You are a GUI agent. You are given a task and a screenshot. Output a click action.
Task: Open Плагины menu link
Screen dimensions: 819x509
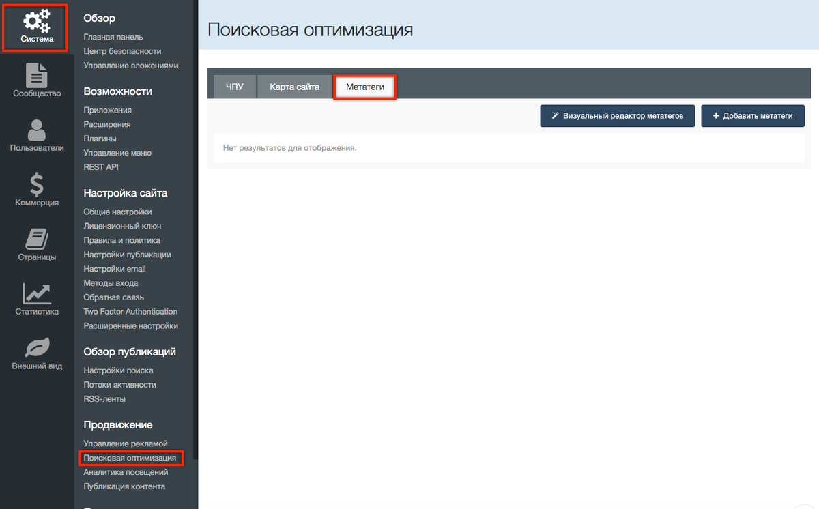click(100, 139)
